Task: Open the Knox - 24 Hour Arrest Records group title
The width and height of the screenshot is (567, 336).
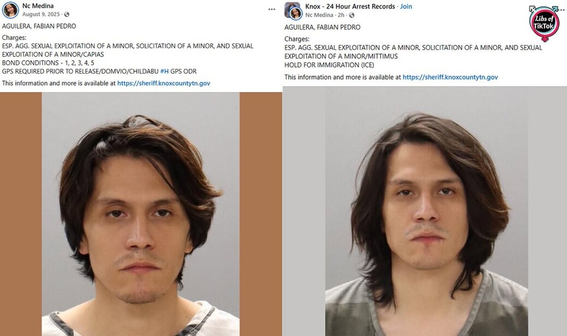Action: (350, 7)
